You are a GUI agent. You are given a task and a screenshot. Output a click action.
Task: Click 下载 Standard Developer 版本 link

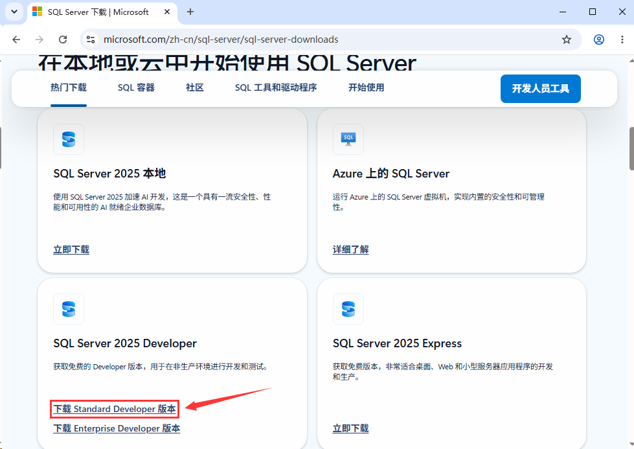tap(115, 409)
